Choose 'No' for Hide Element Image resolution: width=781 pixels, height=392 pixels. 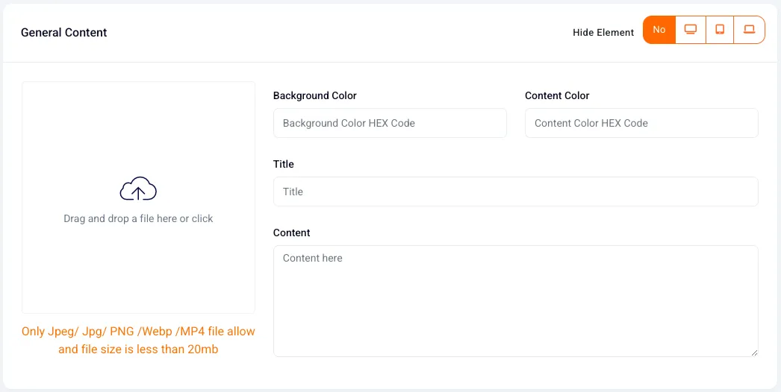[x=659, y=30]
